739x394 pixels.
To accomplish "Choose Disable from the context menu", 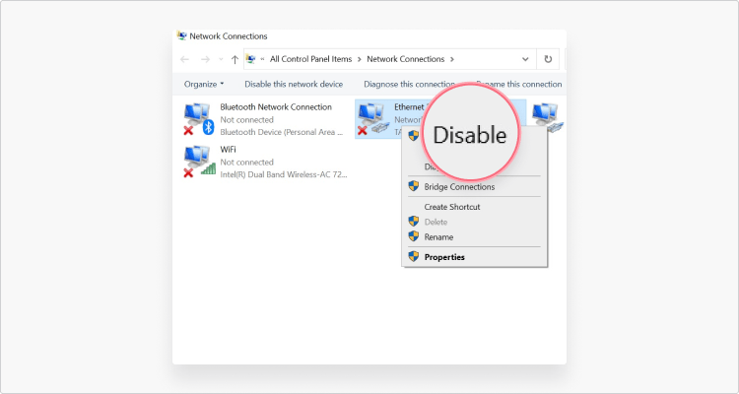I will tap(469, 135).
